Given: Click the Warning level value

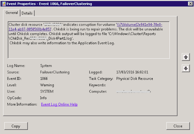Looking at the screenshot, I should pyautogui.click(x=47, y=85).
